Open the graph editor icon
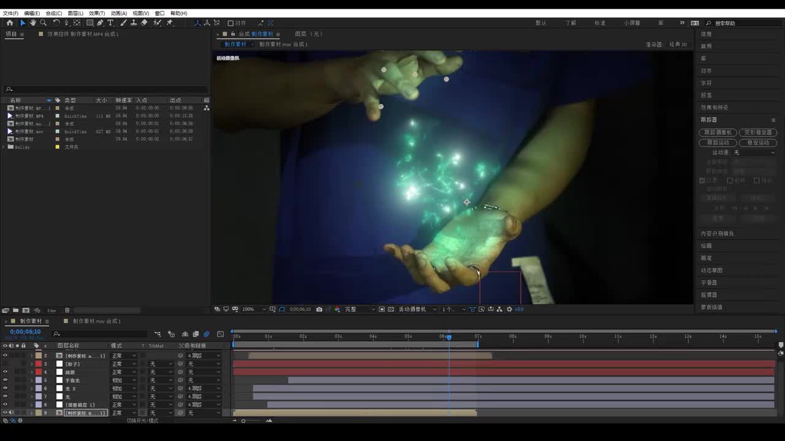Image resolution: width=785 pixels, height=441 pixels. pos(221,334)
